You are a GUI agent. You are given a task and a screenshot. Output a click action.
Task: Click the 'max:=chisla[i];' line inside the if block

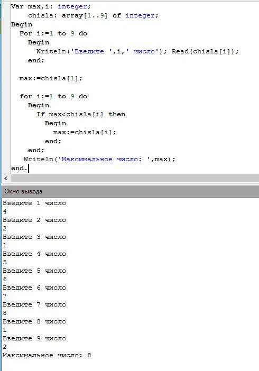pos(85,132)
